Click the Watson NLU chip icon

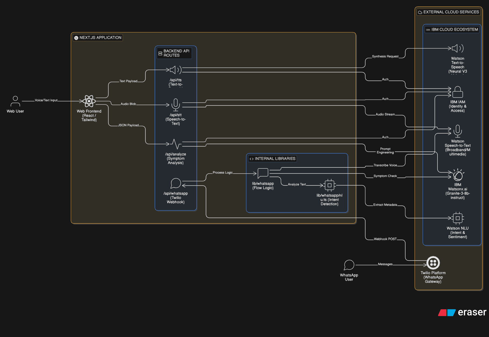tap(458, 218)
